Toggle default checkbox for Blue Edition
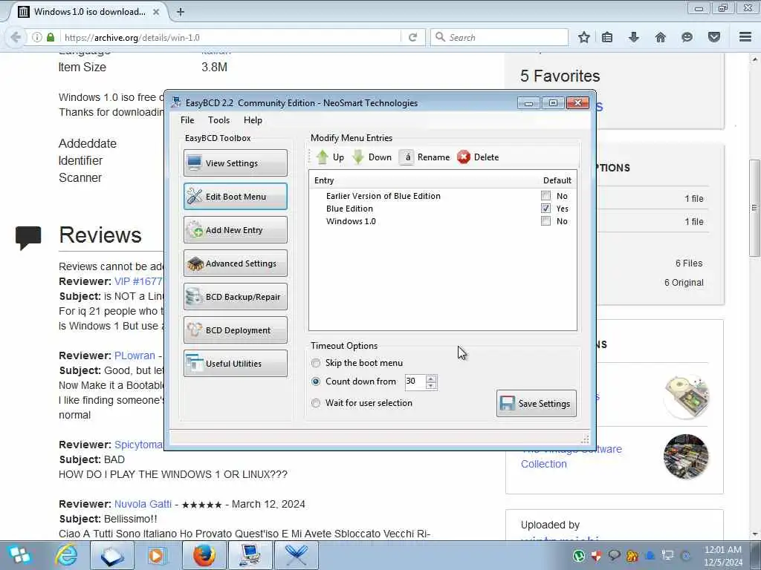This screenshot has width=761, height=570. pyautogui.click(x=546, y=209)
